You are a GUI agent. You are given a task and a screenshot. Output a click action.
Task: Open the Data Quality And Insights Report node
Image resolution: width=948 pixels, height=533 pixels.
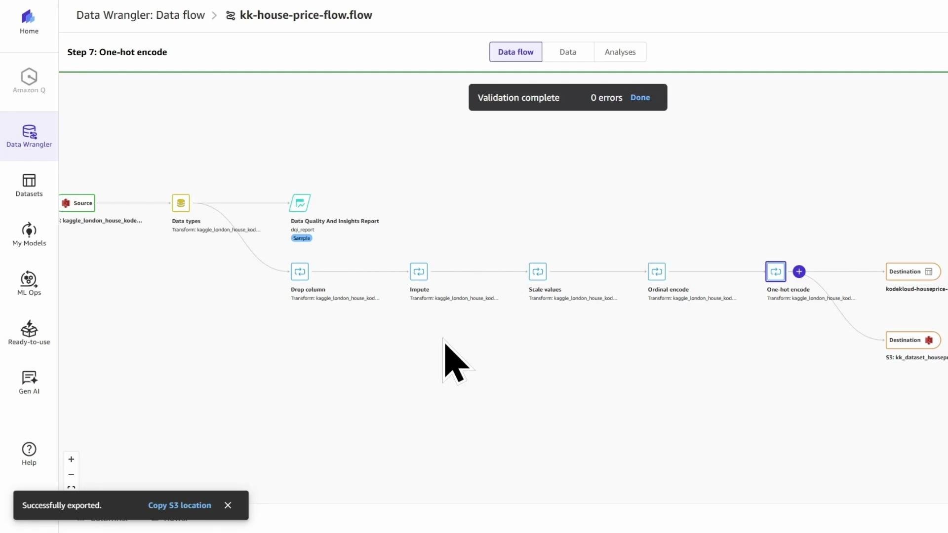[x=300, y=203]
